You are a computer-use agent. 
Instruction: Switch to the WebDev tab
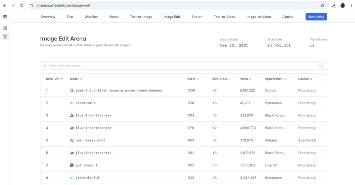tap(91, 17)
